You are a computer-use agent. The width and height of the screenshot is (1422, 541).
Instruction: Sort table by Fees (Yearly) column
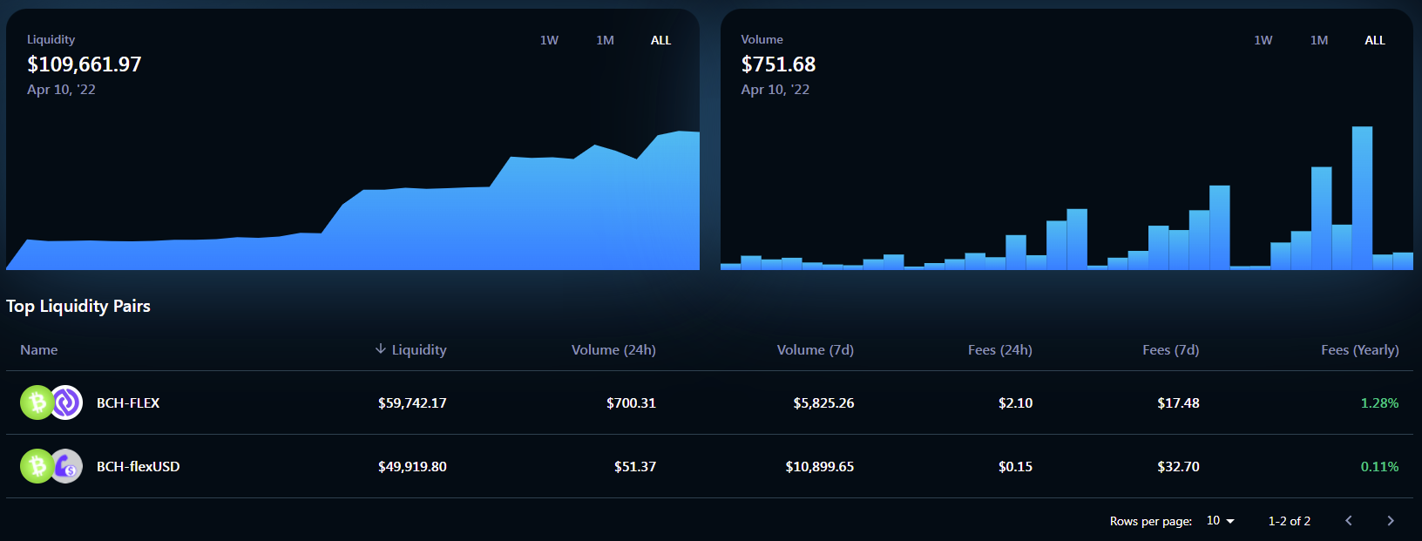click(x=1359, y=349)
